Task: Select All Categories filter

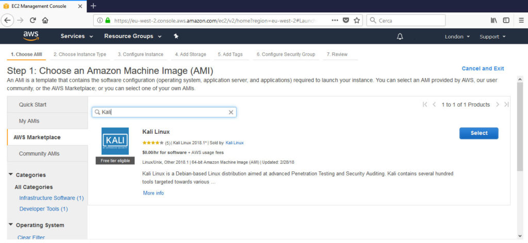Action: click(x=34, y=187)
